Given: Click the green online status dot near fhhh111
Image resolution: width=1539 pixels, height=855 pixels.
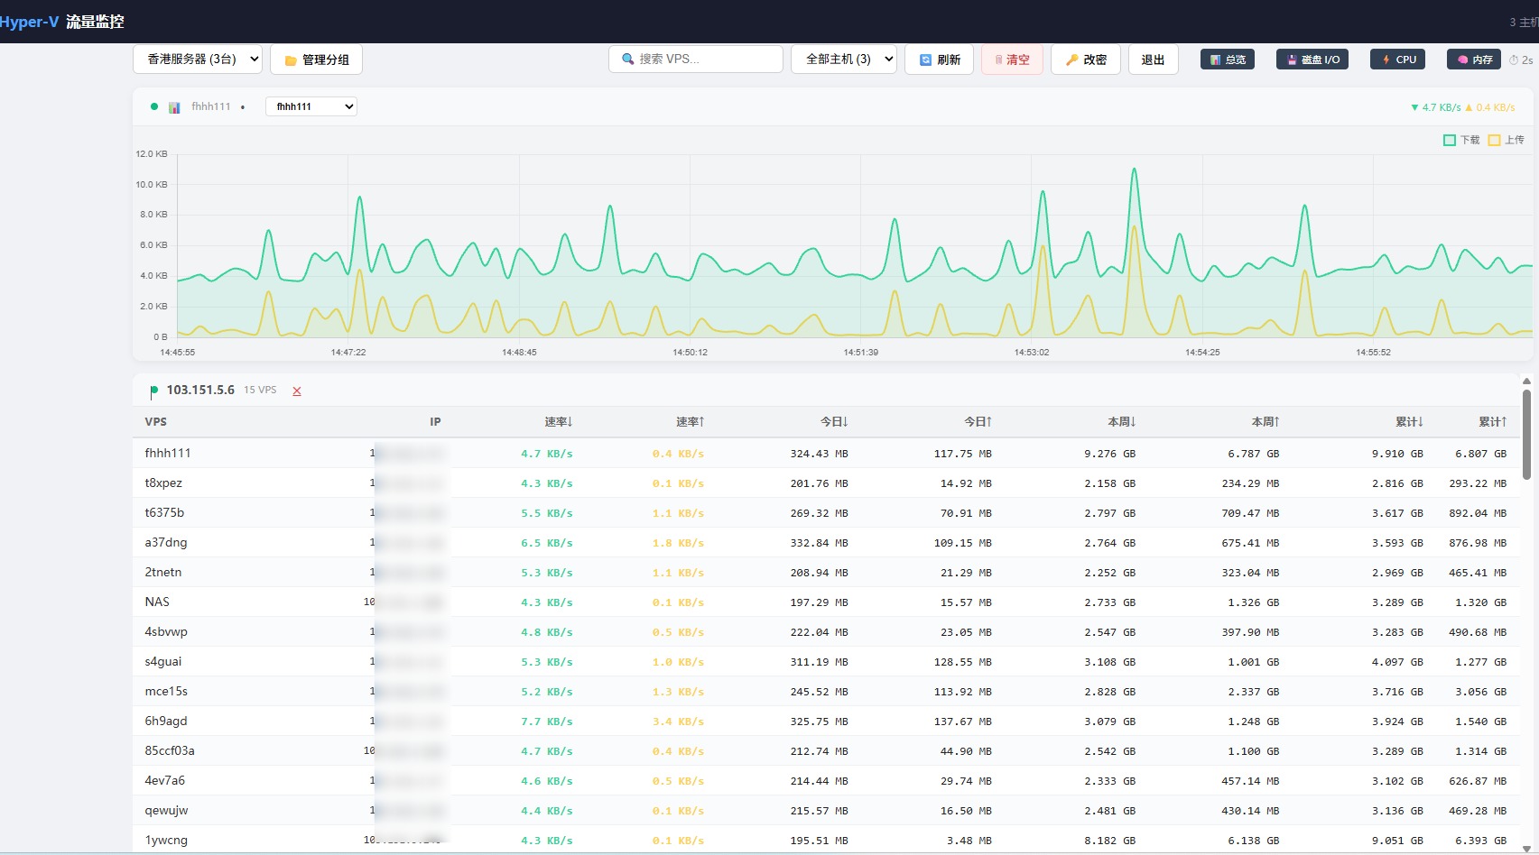Looking at the screenshot, I should click(x=154, y=106).
